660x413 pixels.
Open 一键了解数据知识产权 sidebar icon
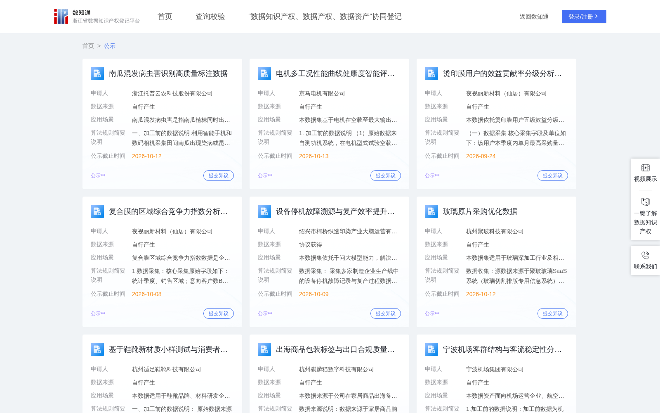point(646,202)
